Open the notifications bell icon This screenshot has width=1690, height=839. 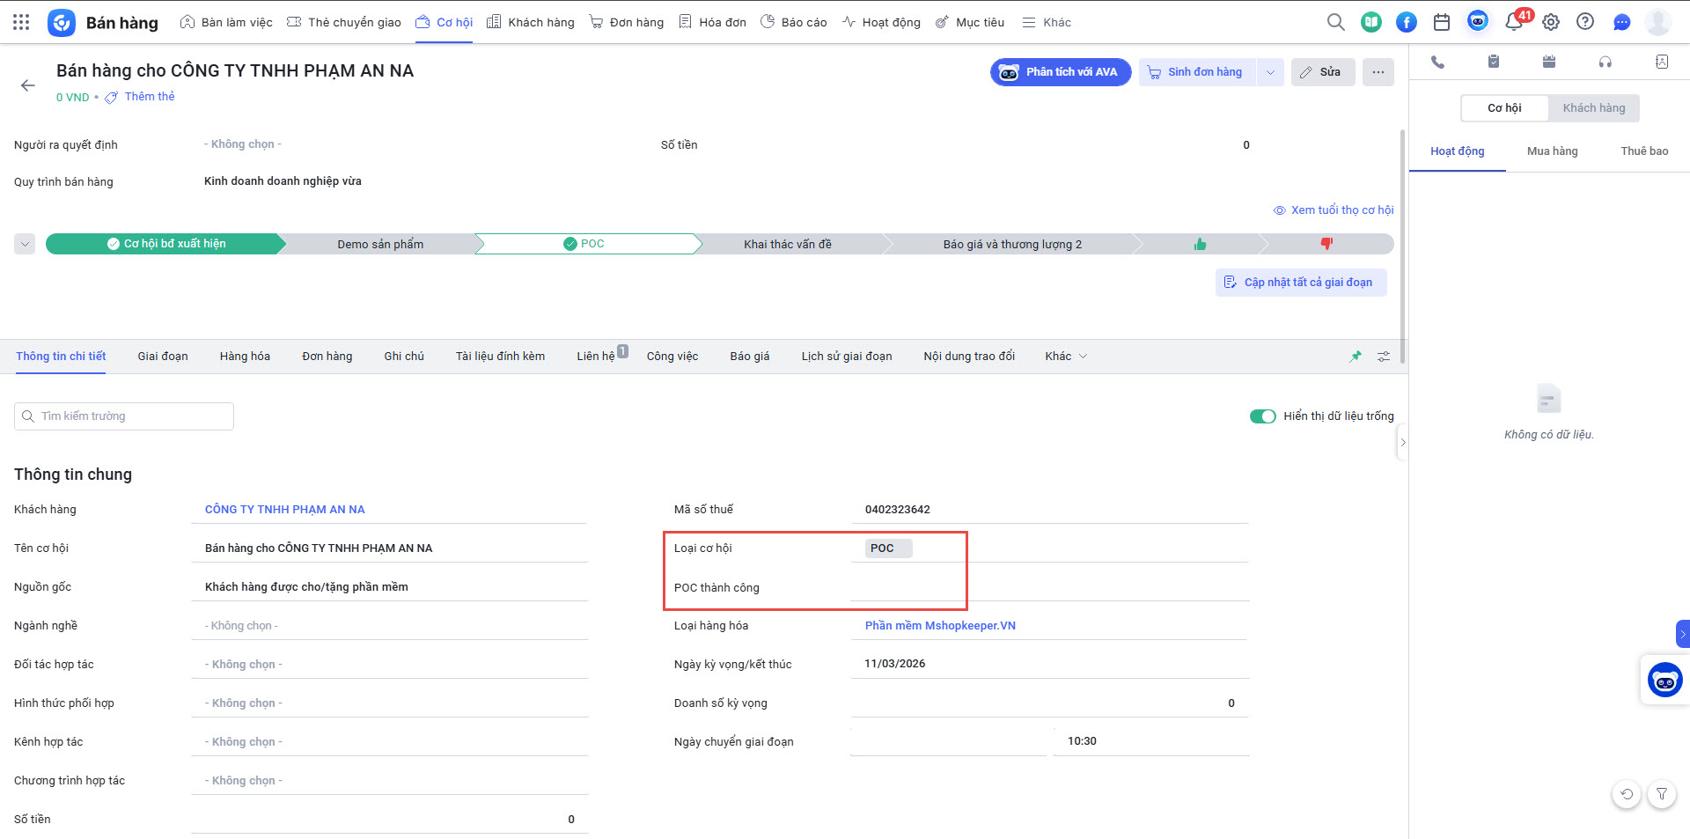click(1514, 22)
